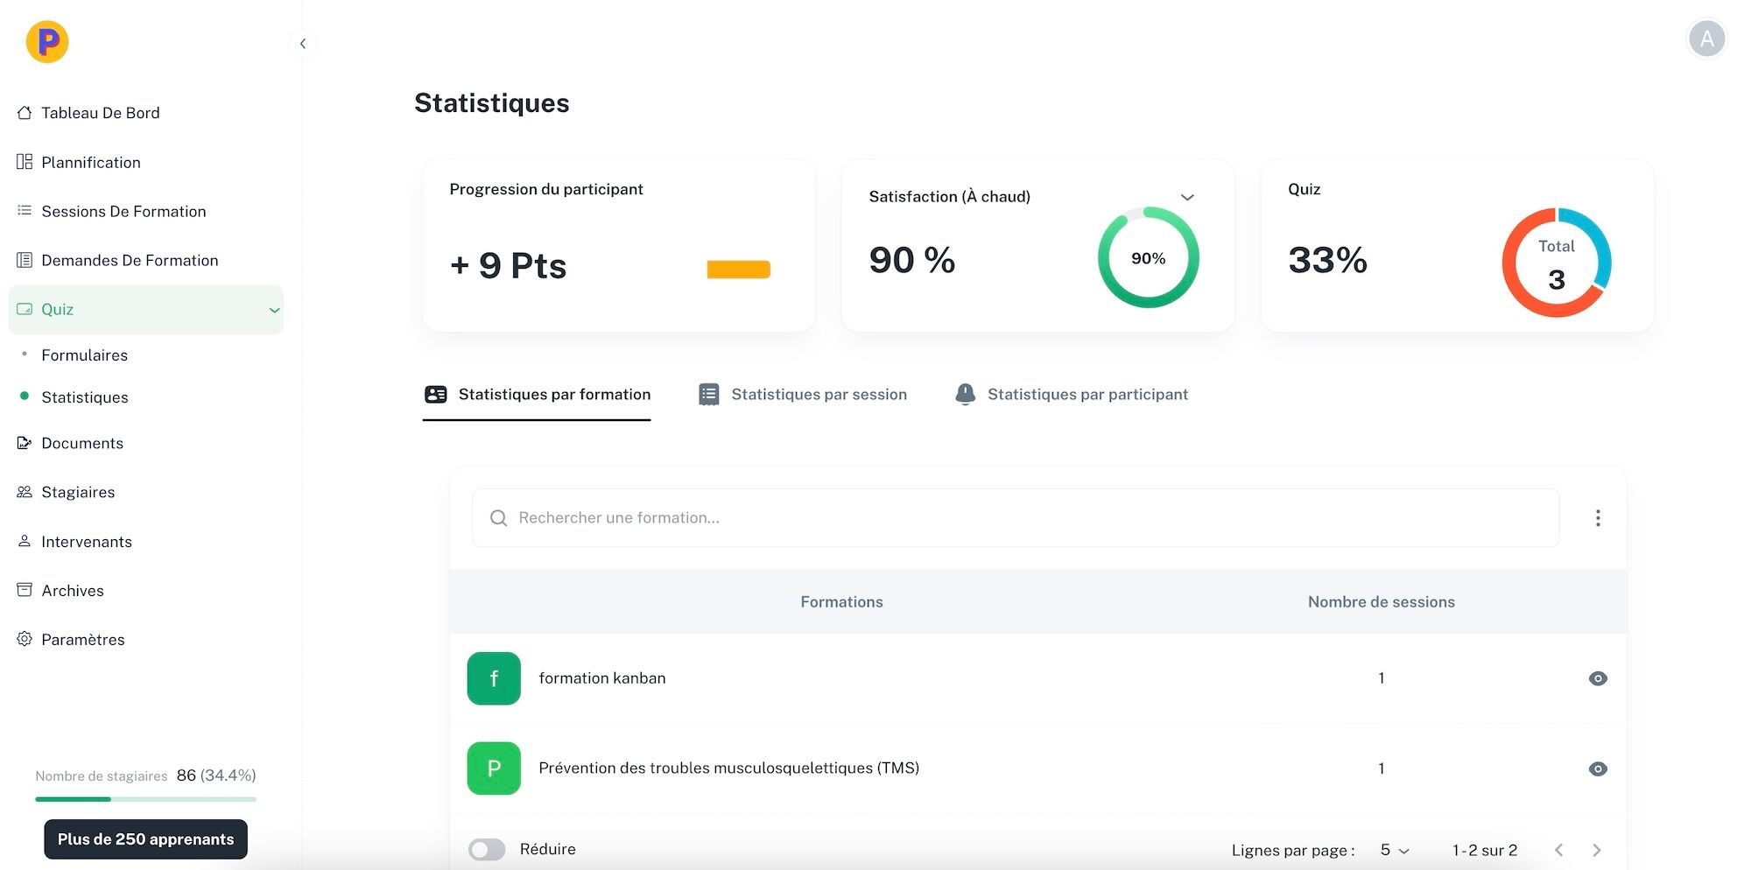Click the ID card icon of Statistiques par formation
Screen dimensions: 1737x870
click(436, 395)
